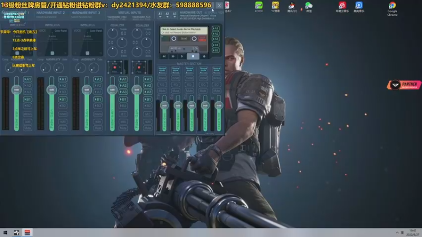This screenshot has height=237, width=422.
Task: Open KOOK desktop shortcut
Action: (258, 7)
